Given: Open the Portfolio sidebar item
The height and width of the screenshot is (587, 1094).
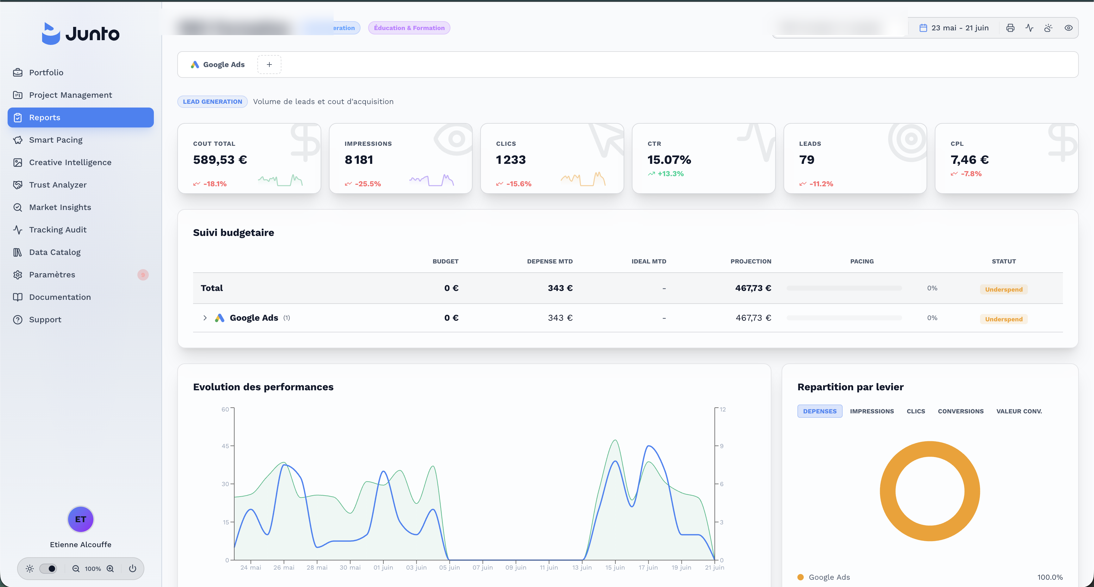Looking at the screenshot, I should [81, 72].
